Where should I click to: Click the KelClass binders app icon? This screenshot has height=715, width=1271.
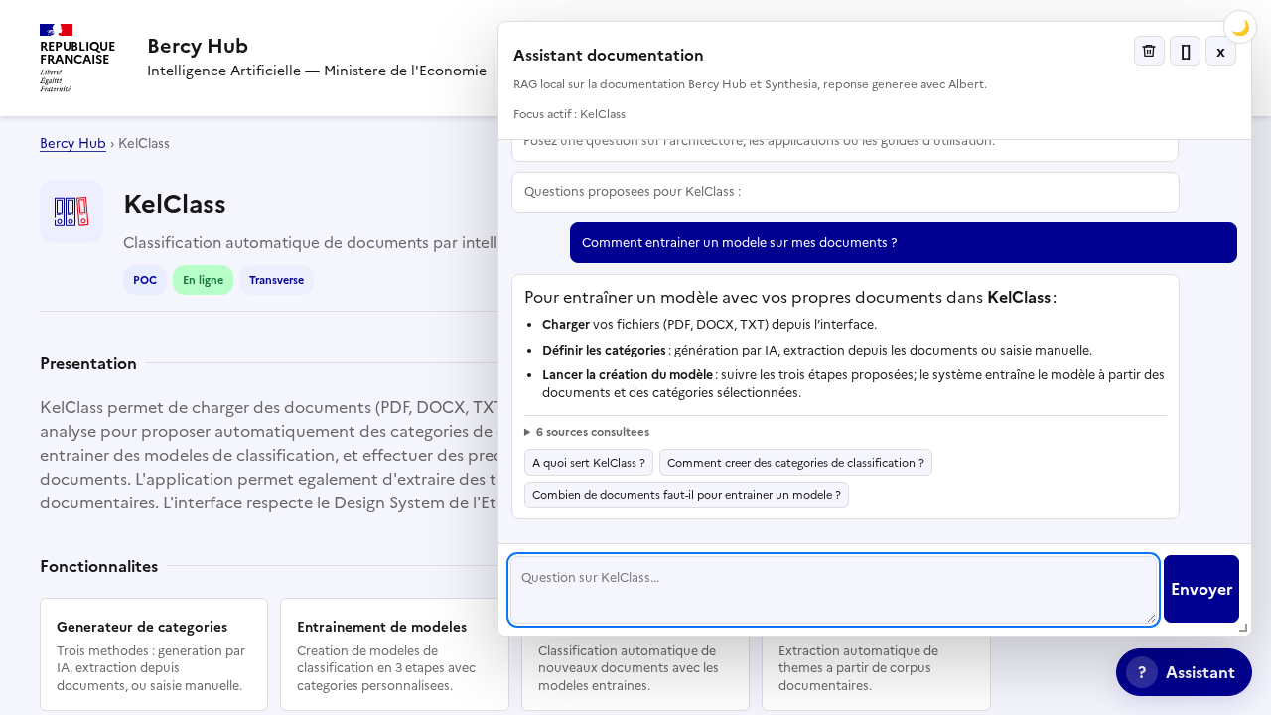[x=71, y=212]
